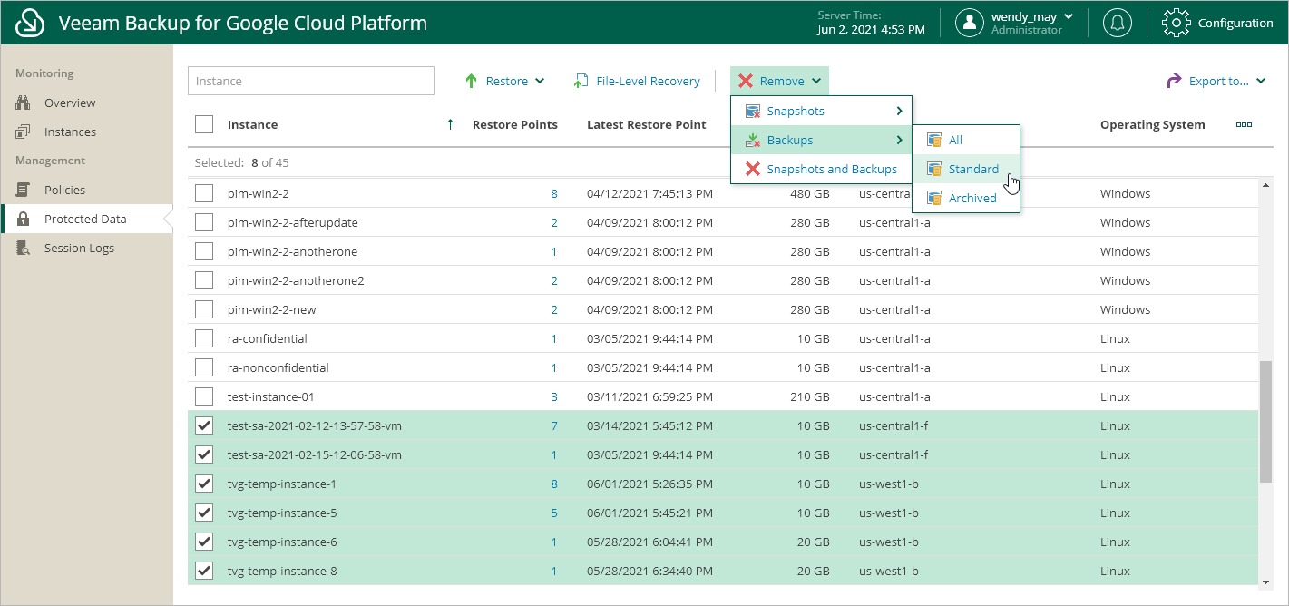Image resolution: width=1289 pixels, height=606 pixels.
Task: Go to Overview in sidebar
Action: [x=70, y=103]
